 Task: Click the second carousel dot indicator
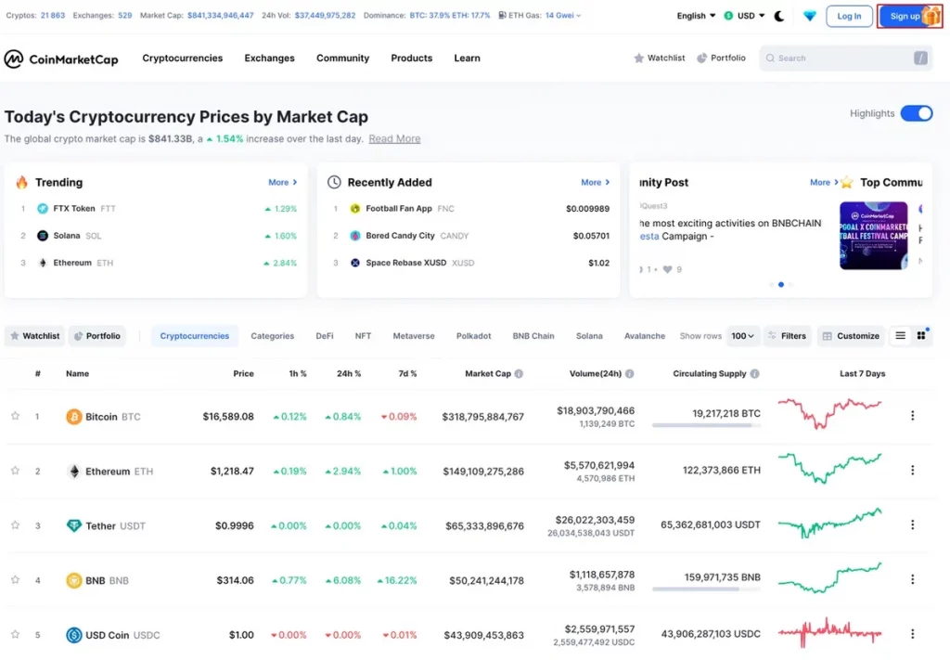coord(781,284)
